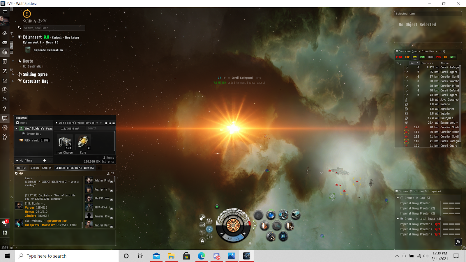Add new chat channel with plus tab
Viewport: 466px width, 262px height.
pos(99,168)
